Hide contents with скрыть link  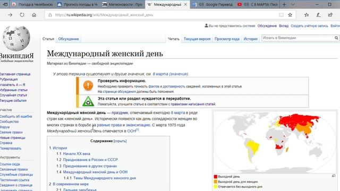pos(120,141)
